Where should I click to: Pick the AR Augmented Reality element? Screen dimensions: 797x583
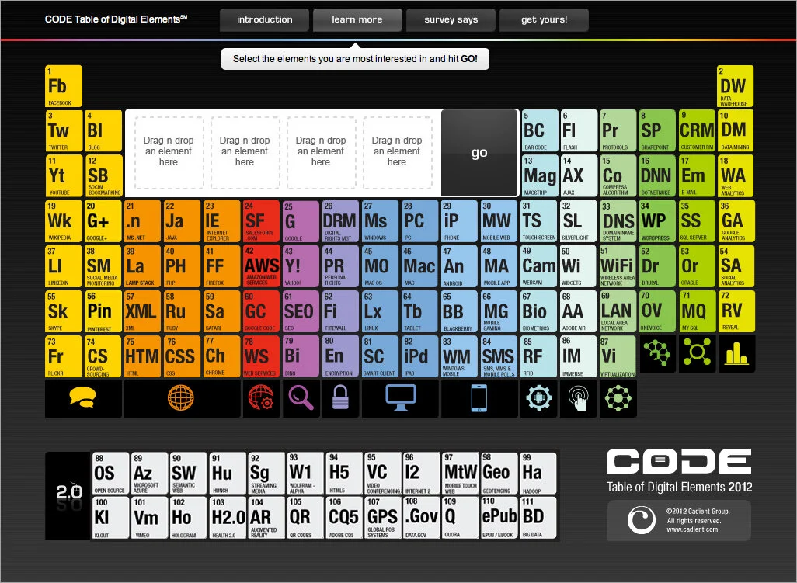(x=266, y=518)
